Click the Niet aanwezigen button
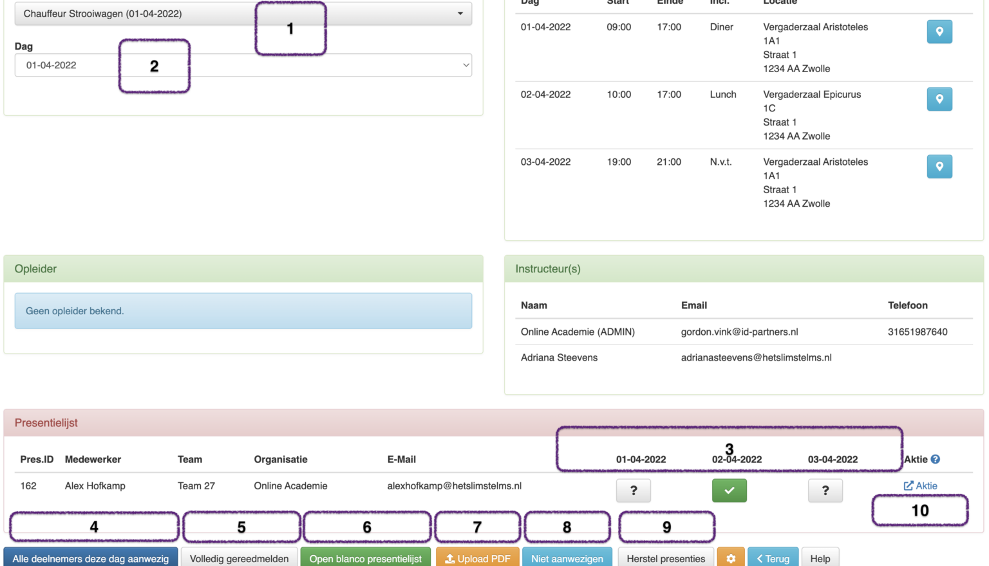This screenshot has height=566, width=989. pyautogui.click(x=567, y=558)
